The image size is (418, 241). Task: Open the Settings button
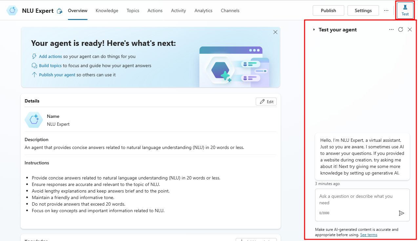363,10
